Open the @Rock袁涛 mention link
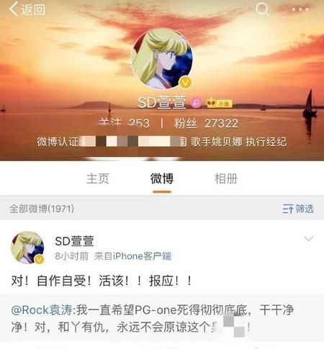Image resolution: width=324 pixels, height=349 pixels. [x=42, y=310]
